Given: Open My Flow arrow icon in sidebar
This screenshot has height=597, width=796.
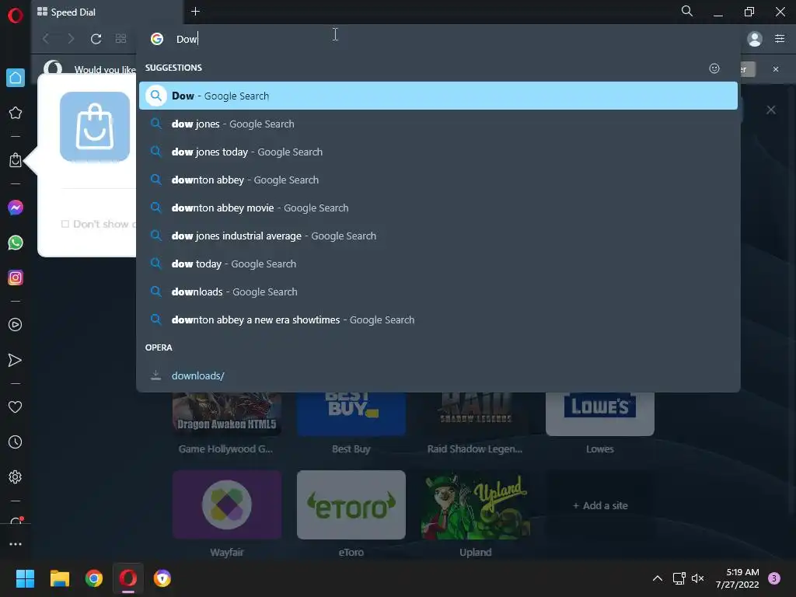Looking at the screenshot, I should click(16, 361).
